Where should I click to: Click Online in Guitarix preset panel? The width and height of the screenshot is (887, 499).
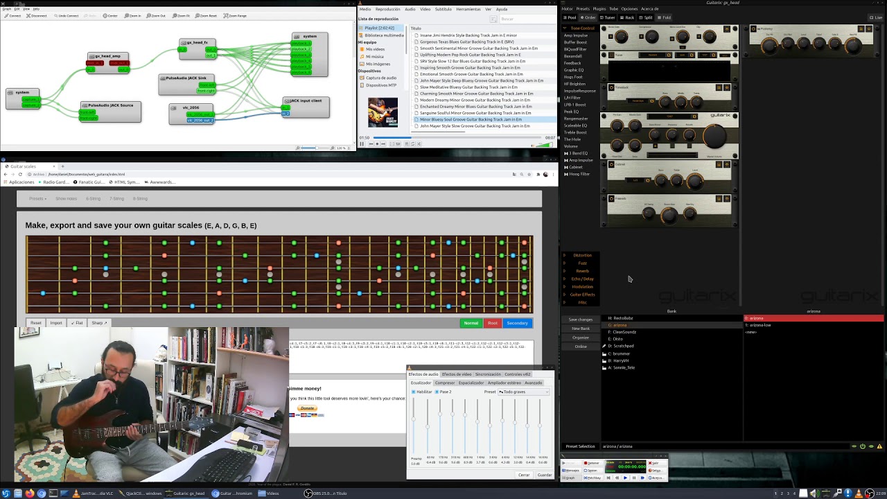tap(581, 347)
